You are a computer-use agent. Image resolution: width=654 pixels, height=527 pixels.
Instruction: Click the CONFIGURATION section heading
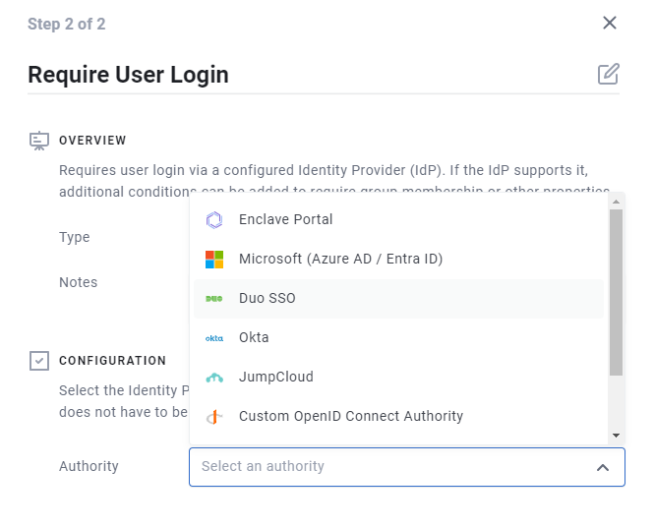pos(113,361)
